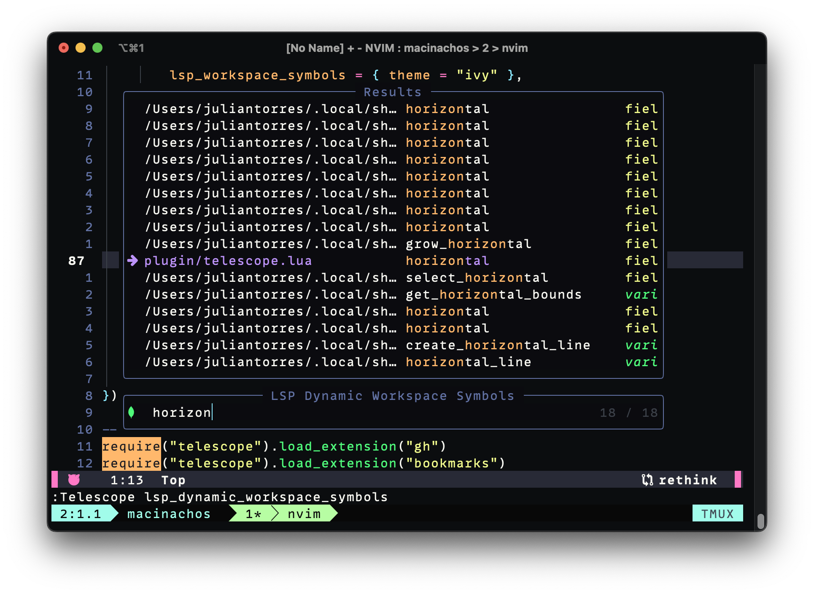
Task: Click the yellow minimize window button
Action: pos(81,48)
